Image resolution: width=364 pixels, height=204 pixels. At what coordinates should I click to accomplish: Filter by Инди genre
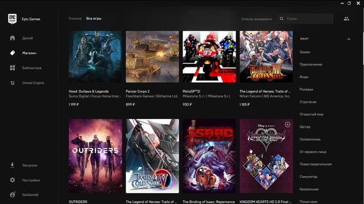pos(304,77)
